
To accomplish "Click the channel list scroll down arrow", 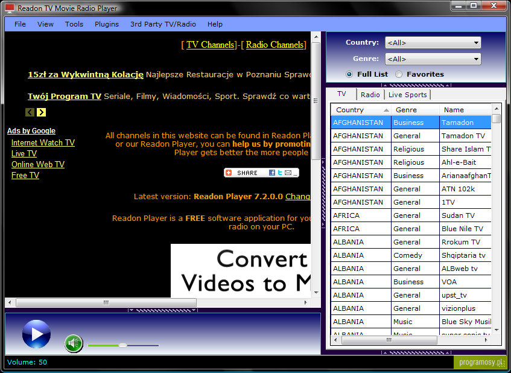I will pos(497,330).
